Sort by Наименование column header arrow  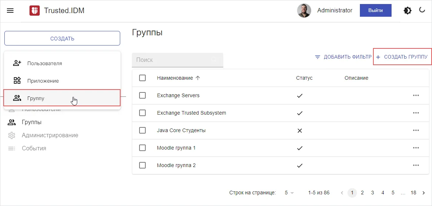198,78
